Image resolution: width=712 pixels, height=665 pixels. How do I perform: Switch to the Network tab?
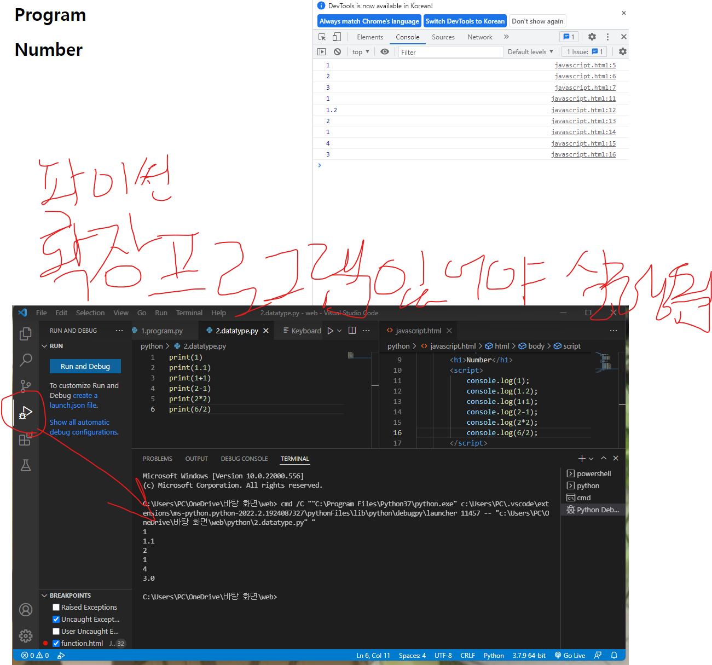pos(480,37)
